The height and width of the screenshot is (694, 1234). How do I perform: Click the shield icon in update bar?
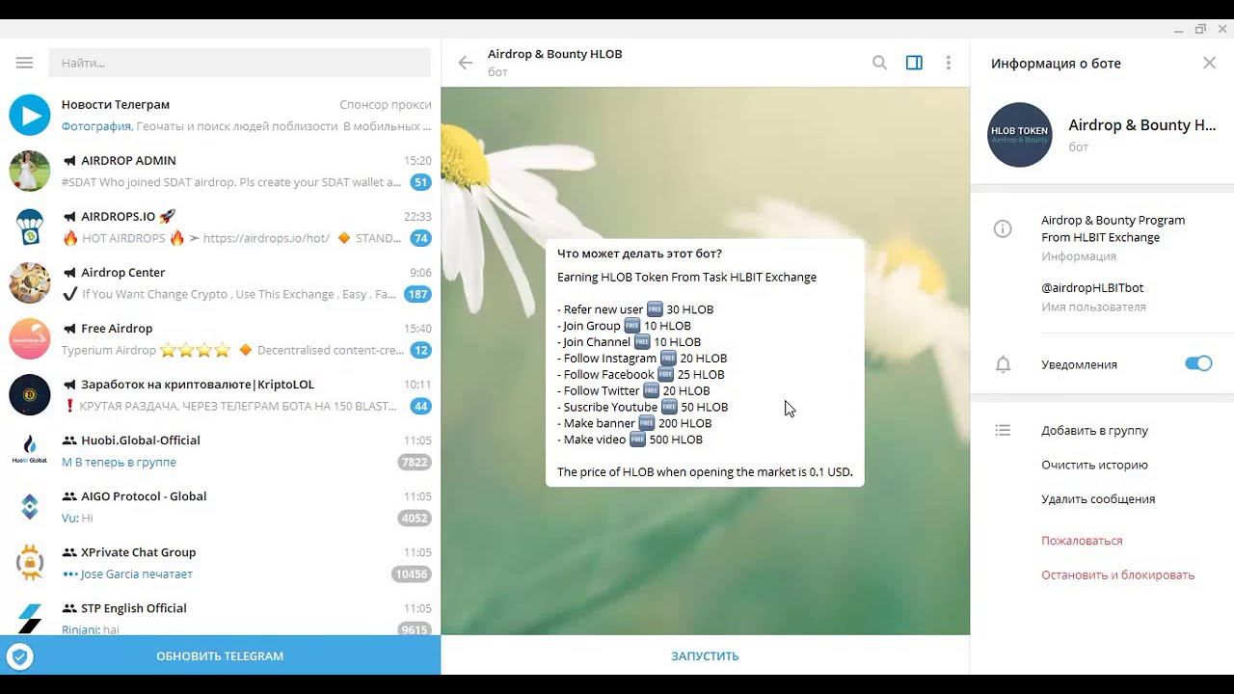click(x=20, y=656)
